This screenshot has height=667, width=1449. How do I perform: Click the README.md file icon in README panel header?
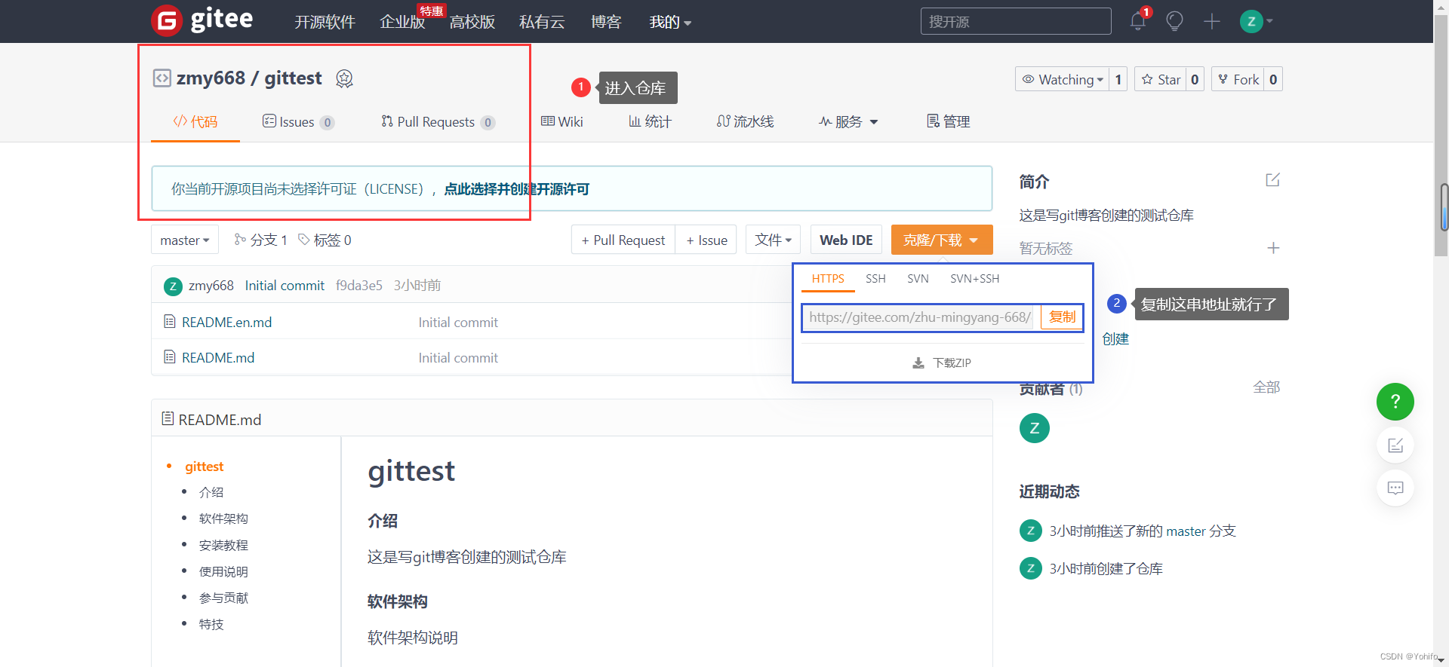[x=168, y=419]
